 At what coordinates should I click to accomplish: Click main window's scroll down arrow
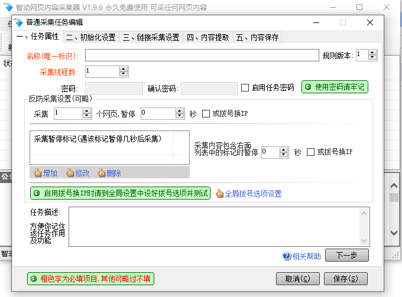click(x=394, y=233)
